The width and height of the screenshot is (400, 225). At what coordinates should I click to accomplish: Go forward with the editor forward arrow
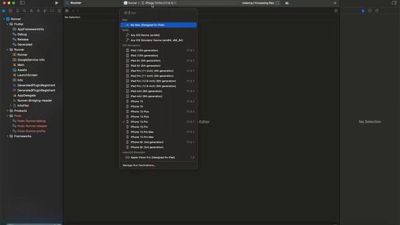[x=77, y=11]
